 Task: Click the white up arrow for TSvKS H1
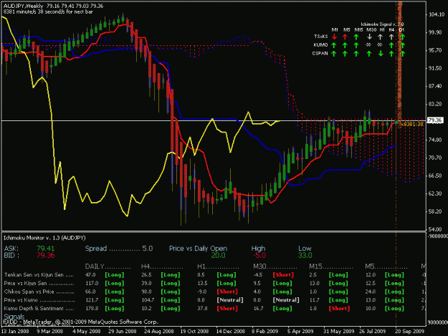381,37
